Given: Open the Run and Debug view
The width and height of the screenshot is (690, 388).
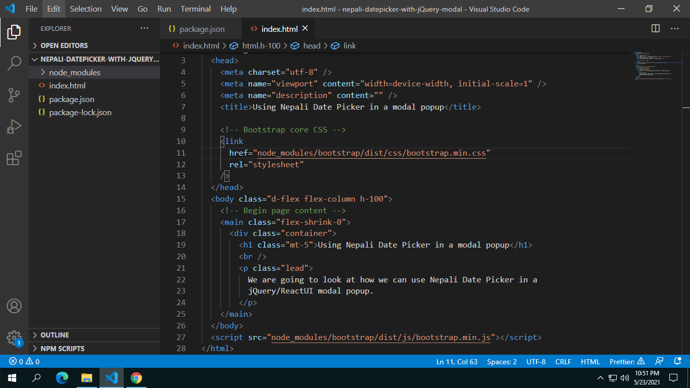Looking at the screenshot, I should [x=14, y=126].
